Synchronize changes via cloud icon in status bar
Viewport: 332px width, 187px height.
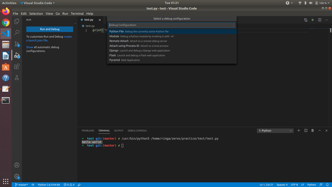pyautogui.click(x=33, y=185)
